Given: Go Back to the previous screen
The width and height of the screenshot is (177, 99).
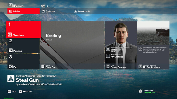Looking at the screenshot, I should point(12,91).
